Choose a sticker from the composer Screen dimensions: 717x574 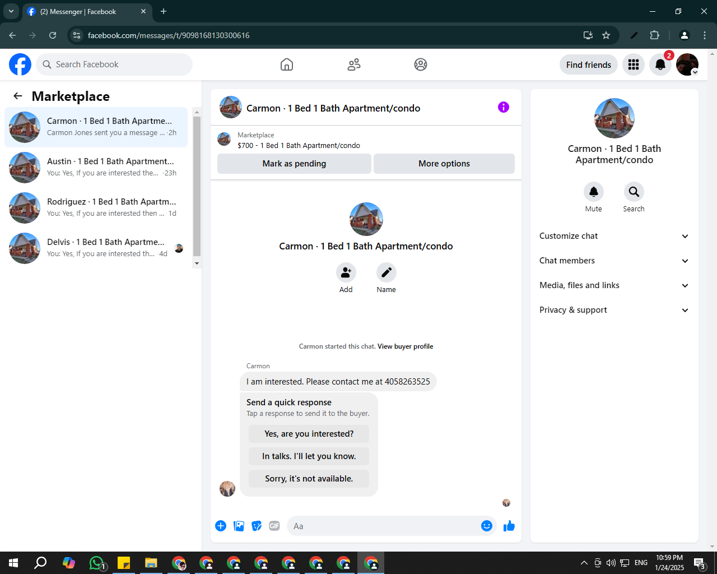click(x=257, y=526)
